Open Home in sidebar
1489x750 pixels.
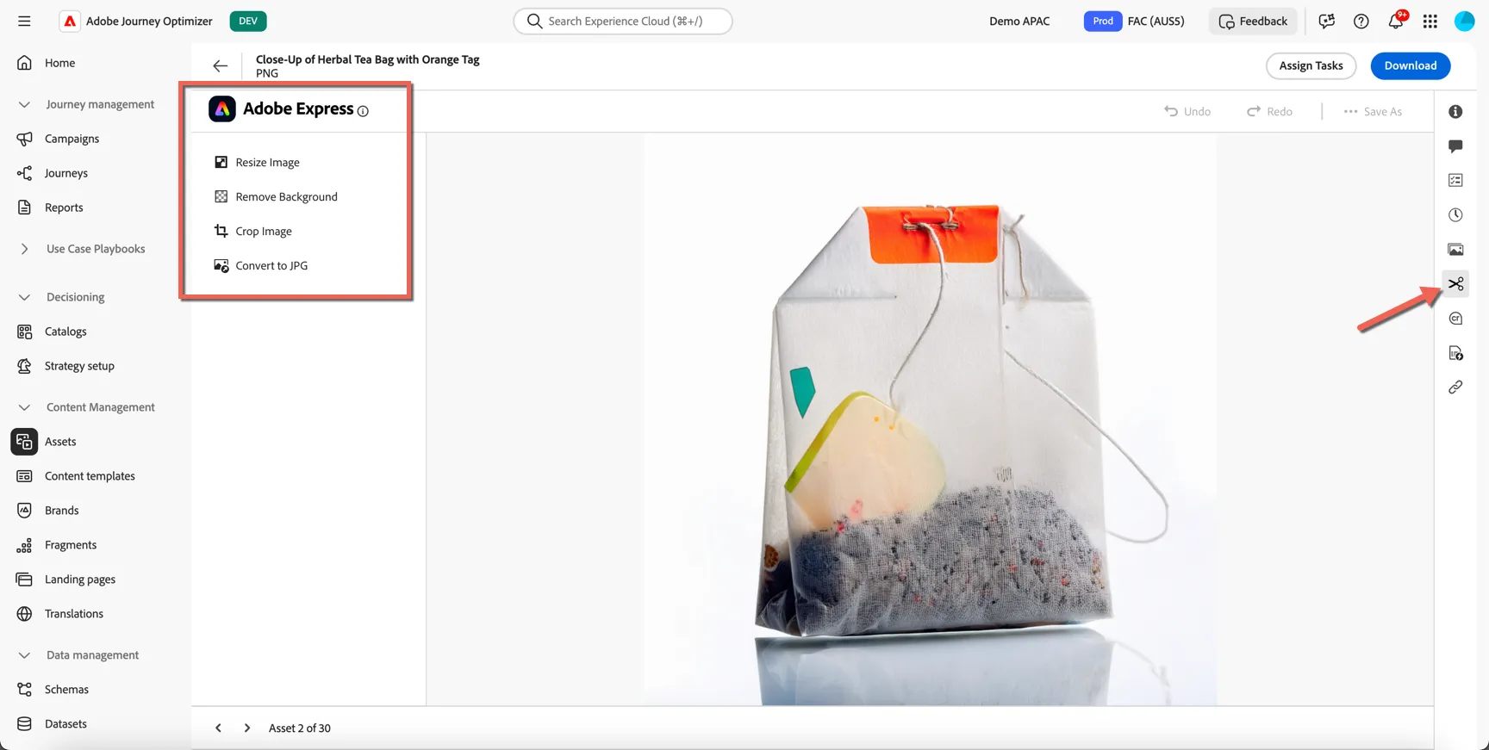point(59,63)
